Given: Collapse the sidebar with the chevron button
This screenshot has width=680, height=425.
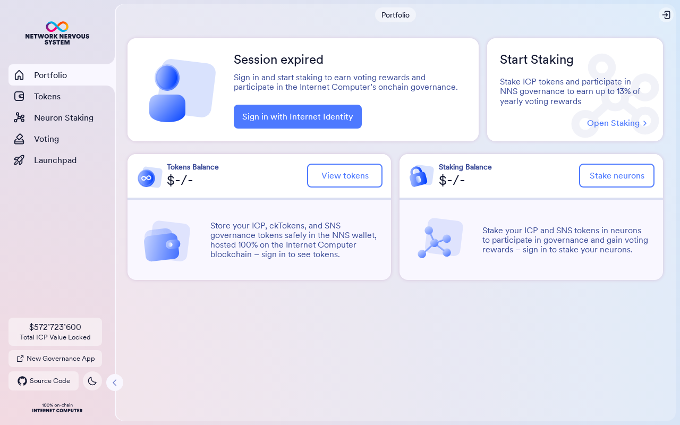Looking at the screenshot, I should pos(115,382).
